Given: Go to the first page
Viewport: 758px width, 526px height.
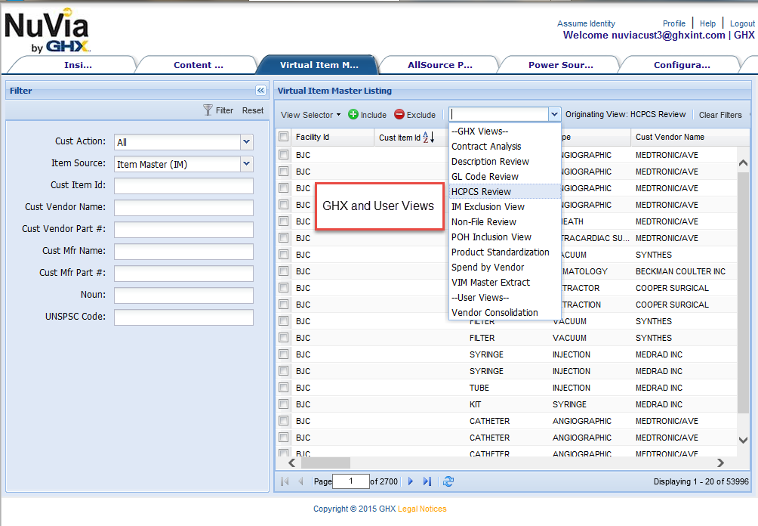Looking at the screenshot, I should pyautogui.click(x=285, y=481).
